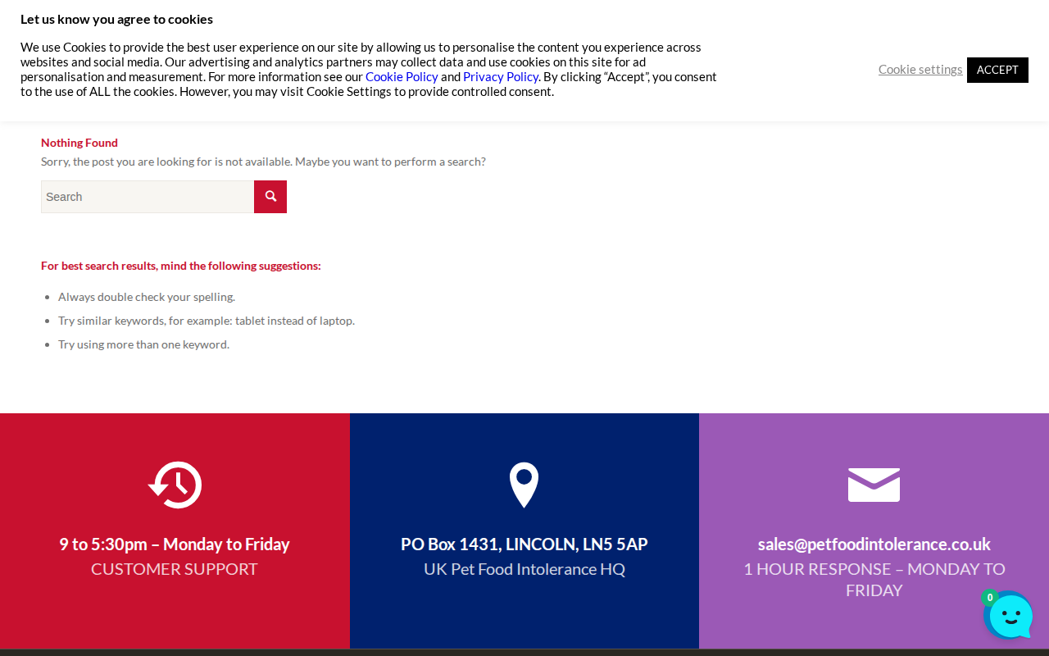Open Cookie settings

(920, 70)
